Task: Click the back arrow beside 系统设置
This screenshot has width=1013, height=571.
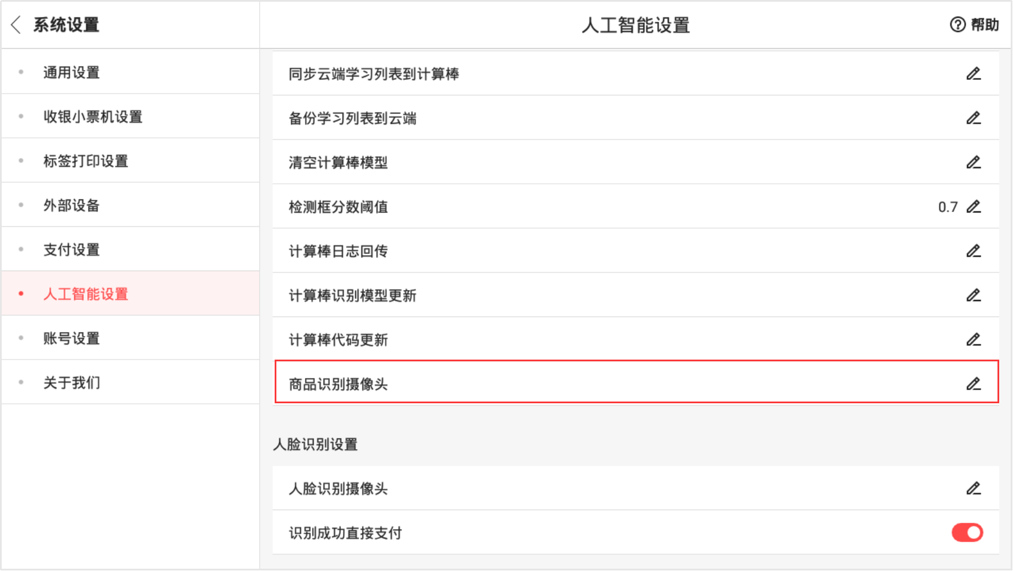Action: (x=16, y=25)
